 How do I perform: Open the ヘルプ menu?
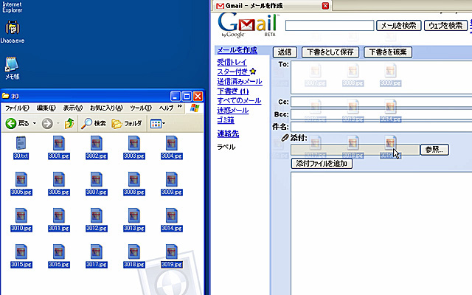166,108
